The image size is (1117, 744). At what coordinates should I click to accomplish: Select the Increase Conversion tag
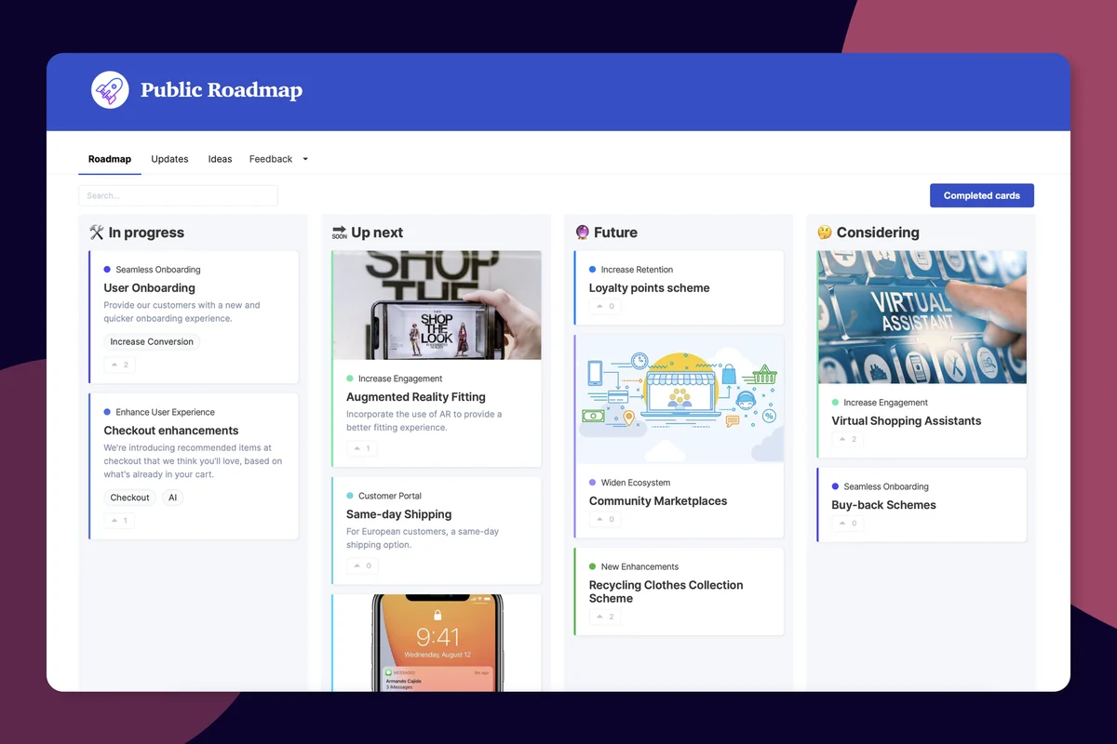(x=152, y=341)
